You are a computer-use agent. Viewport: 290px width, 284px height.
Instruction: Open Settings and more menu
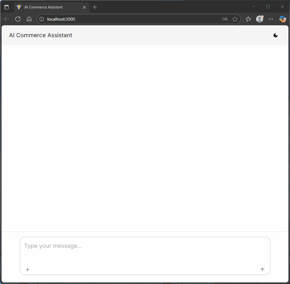[x=271, y=19]
